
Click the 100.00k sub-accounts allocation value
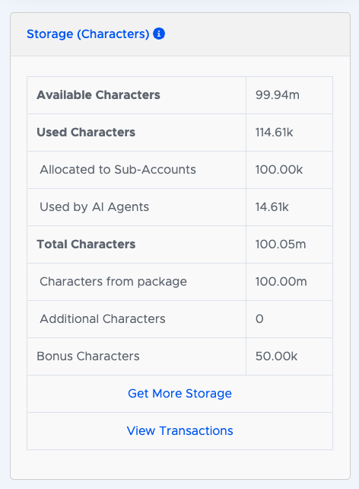click(x=279, y=170)
